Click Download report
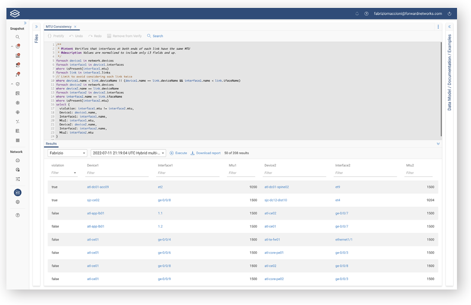This screenshot has width=471, height=305. [206, 153]
